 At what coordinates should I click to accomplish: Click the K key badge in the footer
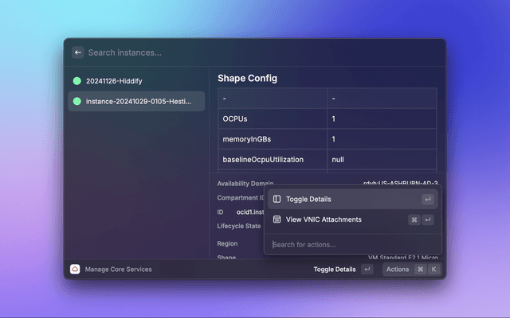click(434, 270)
